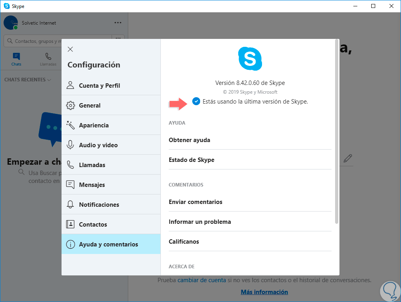Click the pencil edit icon in main window
Screen dimensions: 401x302
tap(347, 158)
